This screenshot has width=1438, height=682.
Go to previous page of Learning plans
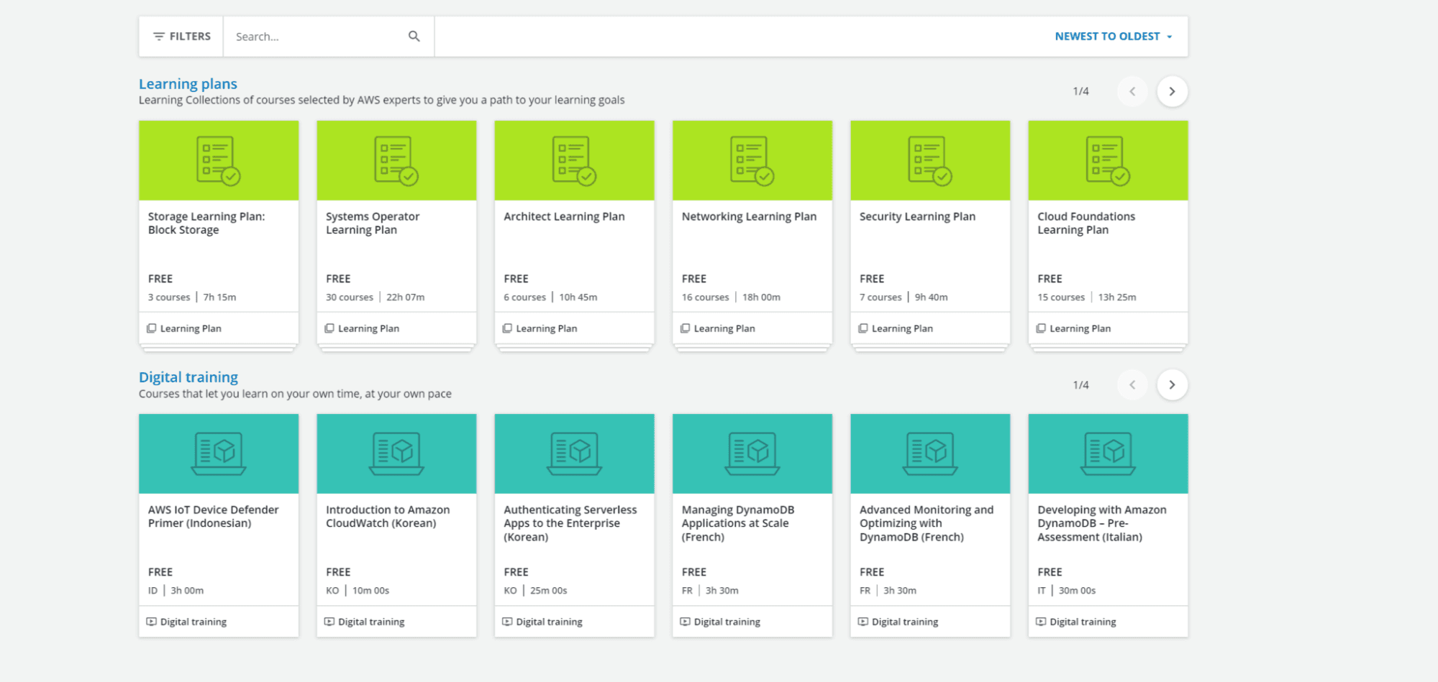point(1132,91)
